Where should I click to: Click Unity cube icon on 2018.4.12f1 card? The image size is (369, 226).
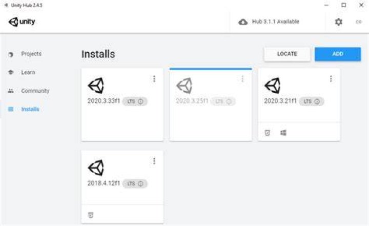pyautogui.click(x=96, y=168)
